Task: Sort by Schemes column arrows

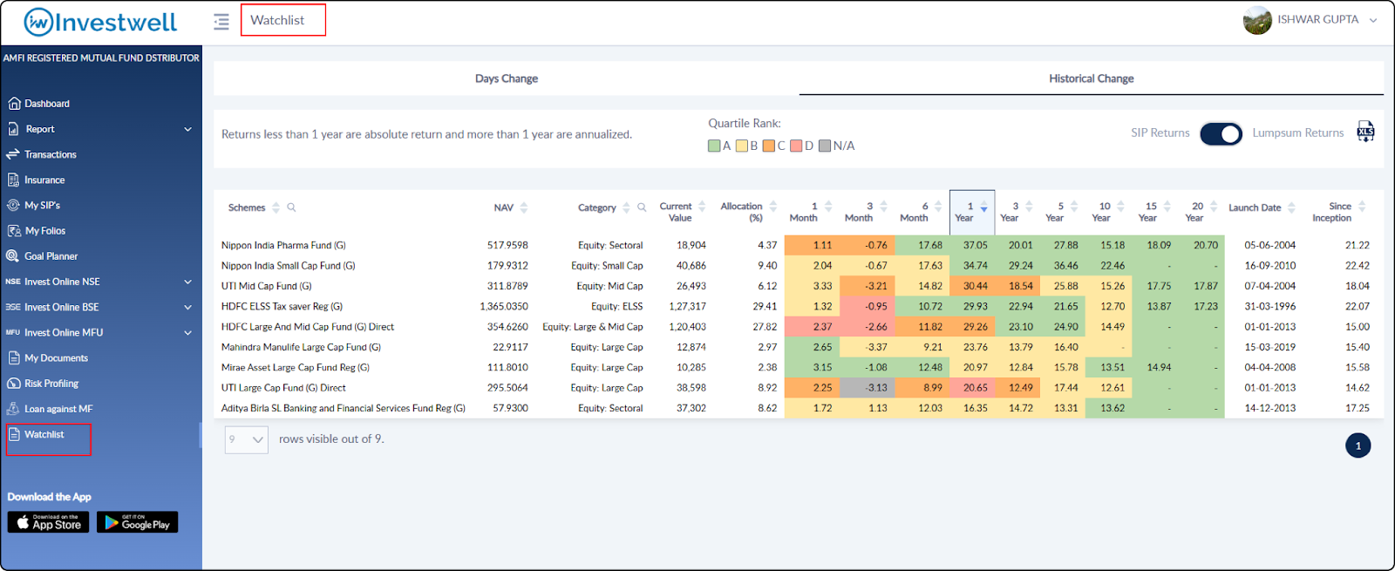Action: 276,207
